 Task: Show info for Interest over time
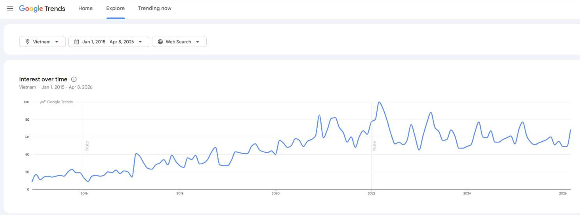tap(74, 79)
